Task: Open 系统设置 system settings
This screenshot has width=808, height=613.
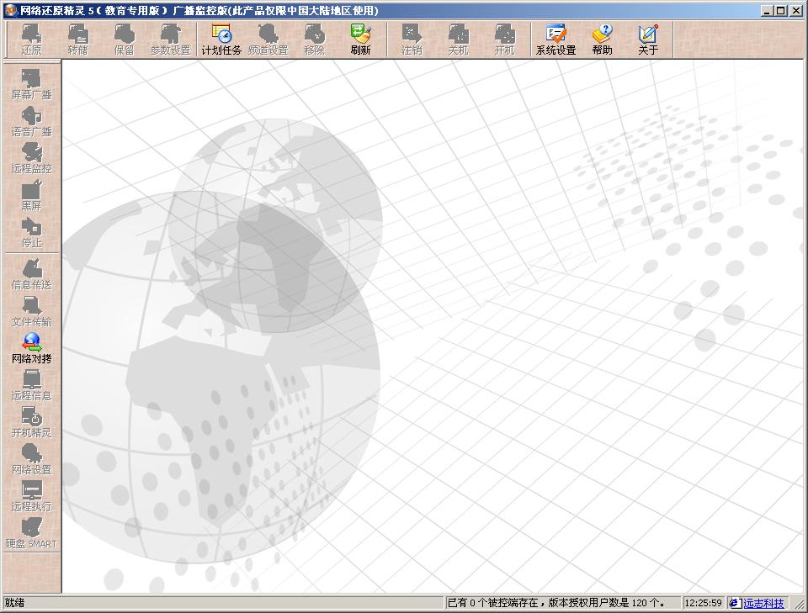Action: (x=555, y=40)
